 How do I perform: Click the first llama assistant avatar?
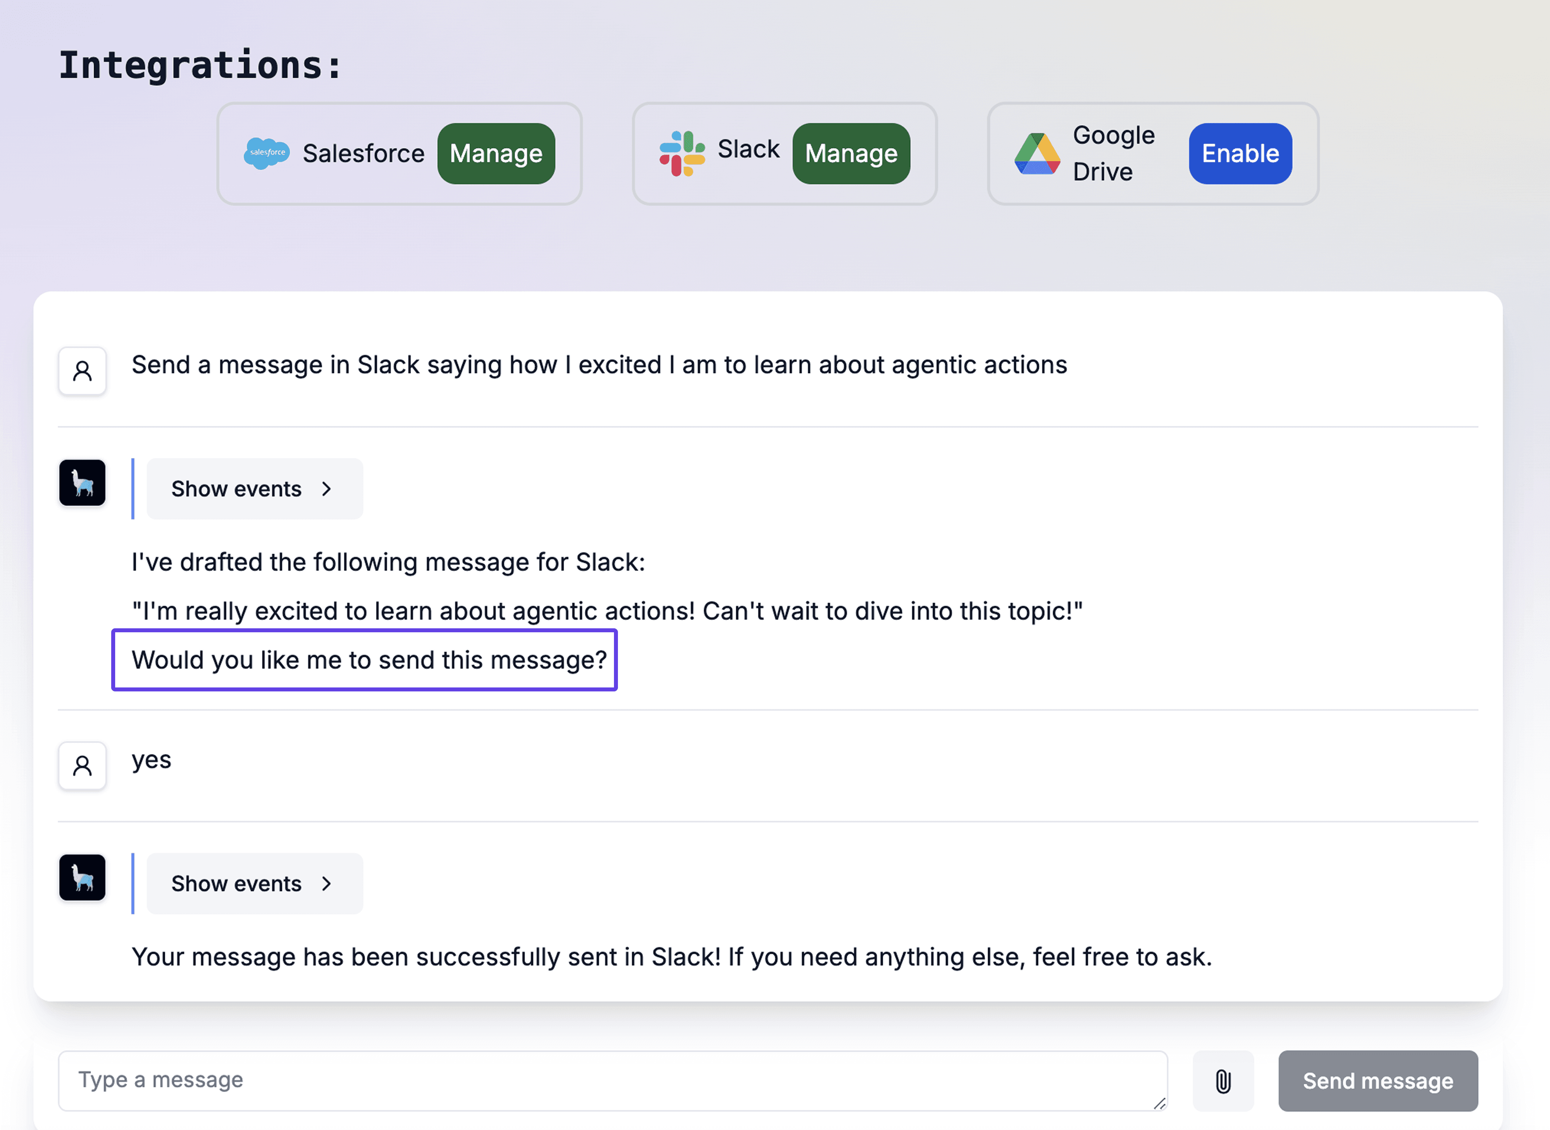tap(82, 483)
